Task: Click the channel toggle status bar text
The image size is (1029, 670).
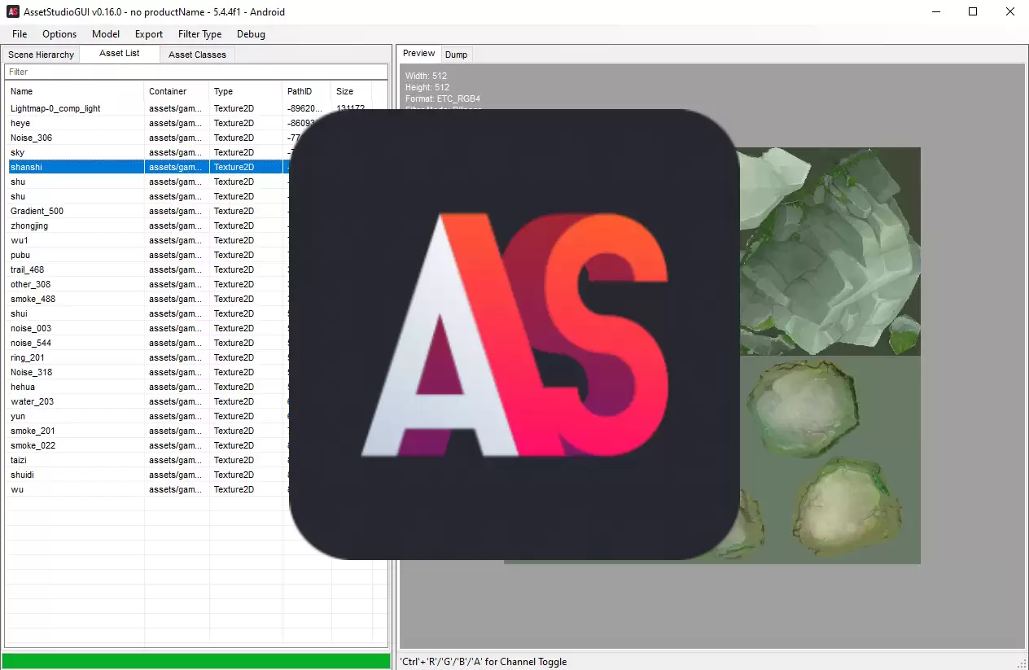Action: click(x=484, y=662)
